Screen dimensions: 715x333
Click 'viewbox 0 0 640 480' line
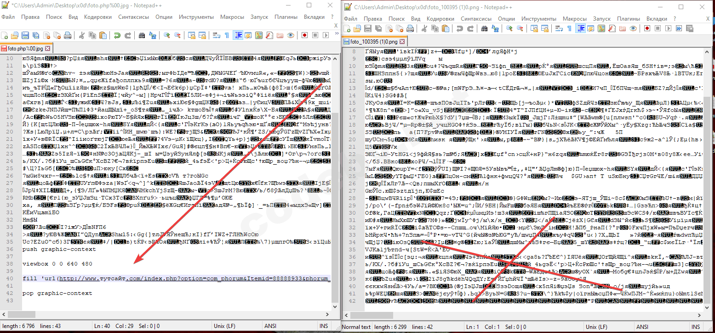[57, 264]
